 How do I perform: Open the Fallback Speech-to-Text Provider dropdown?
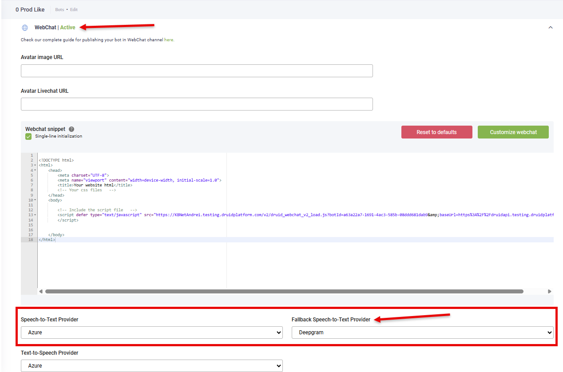(x=422, y=332)
